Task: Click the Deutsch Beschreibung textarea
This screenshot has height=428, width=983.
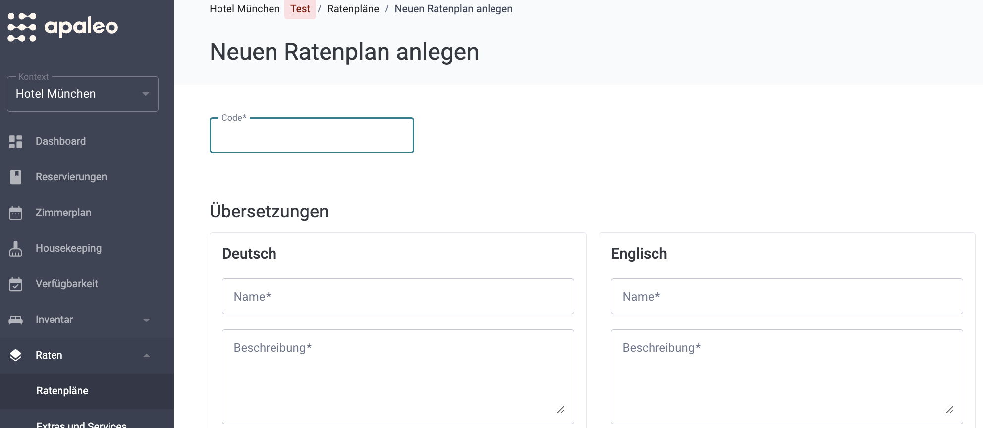Action: [x=398, y=376]
